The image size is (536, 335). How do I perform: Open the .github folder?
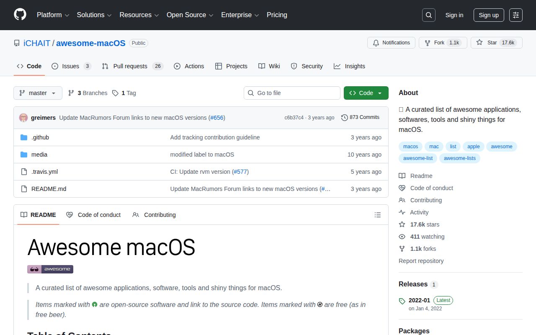click(40, 137)
